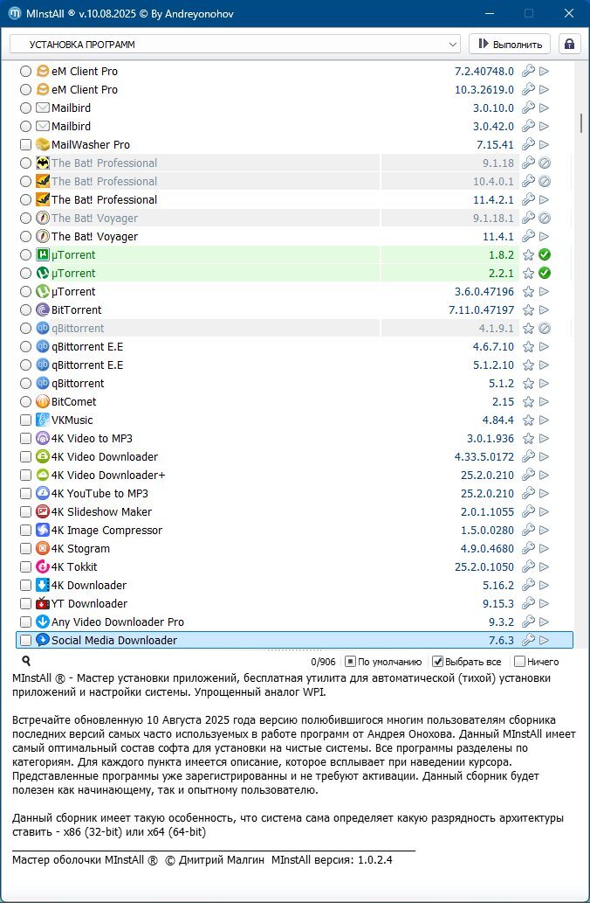This screenshot has width=590, height=903.
Task: Click the play arrow for Mailbird 3.0.42.0
Action: [545, 126]
